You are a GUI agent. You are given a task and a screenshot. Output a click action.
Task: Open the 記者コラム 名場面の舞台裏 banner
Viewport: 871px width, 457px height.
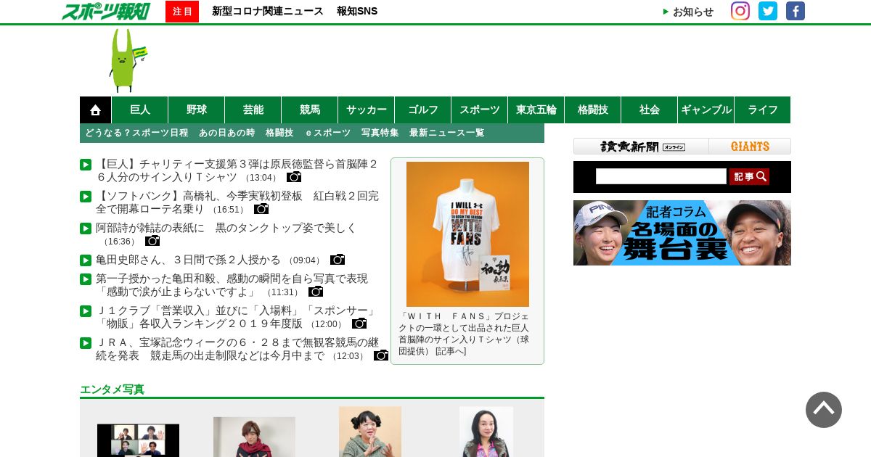point(682,233)
